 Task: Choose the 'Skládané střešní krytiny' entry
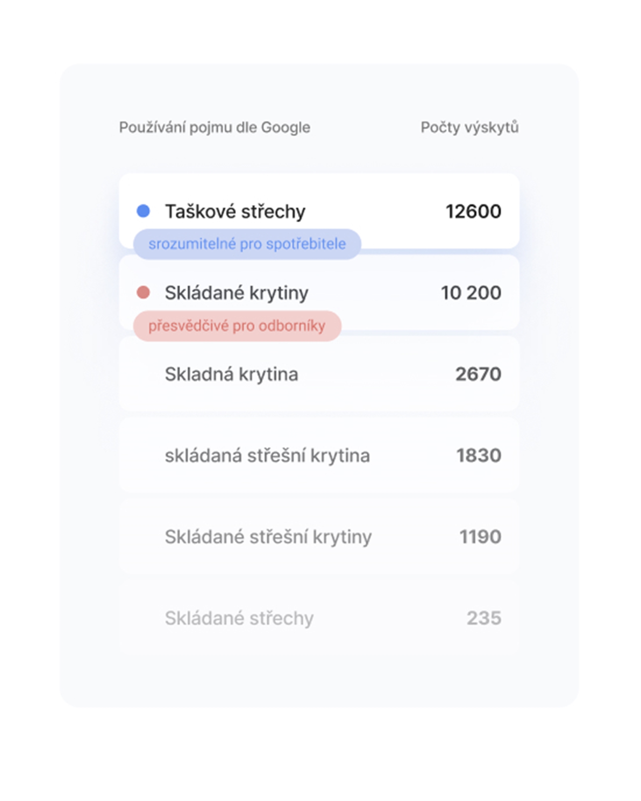(268, 537)
